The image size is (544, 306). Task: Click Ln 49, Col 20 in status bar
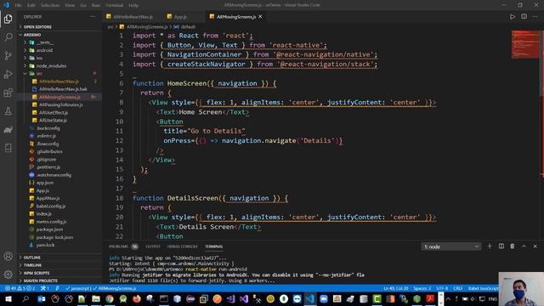coord(396,288)
